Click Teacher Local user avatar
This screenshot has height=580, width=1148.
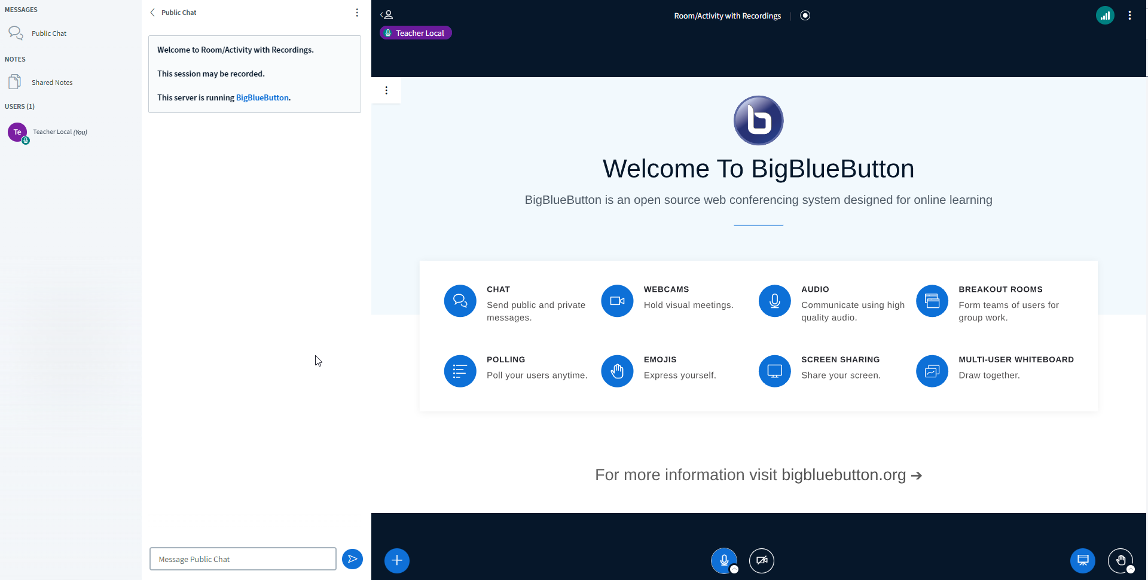[x=17, y=132]
